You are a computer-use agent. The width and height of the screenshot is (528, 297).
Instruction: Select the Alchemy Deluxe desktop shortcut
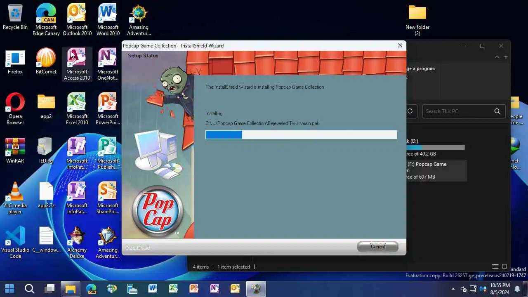[77, 243]
